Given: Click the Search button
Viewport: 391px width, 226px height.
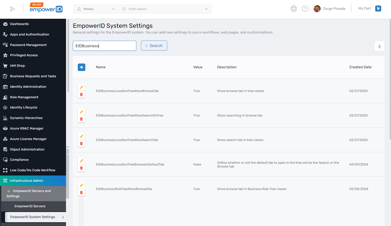Looking at the screenshot, I should pyautogui.click(x=154, y=45).
